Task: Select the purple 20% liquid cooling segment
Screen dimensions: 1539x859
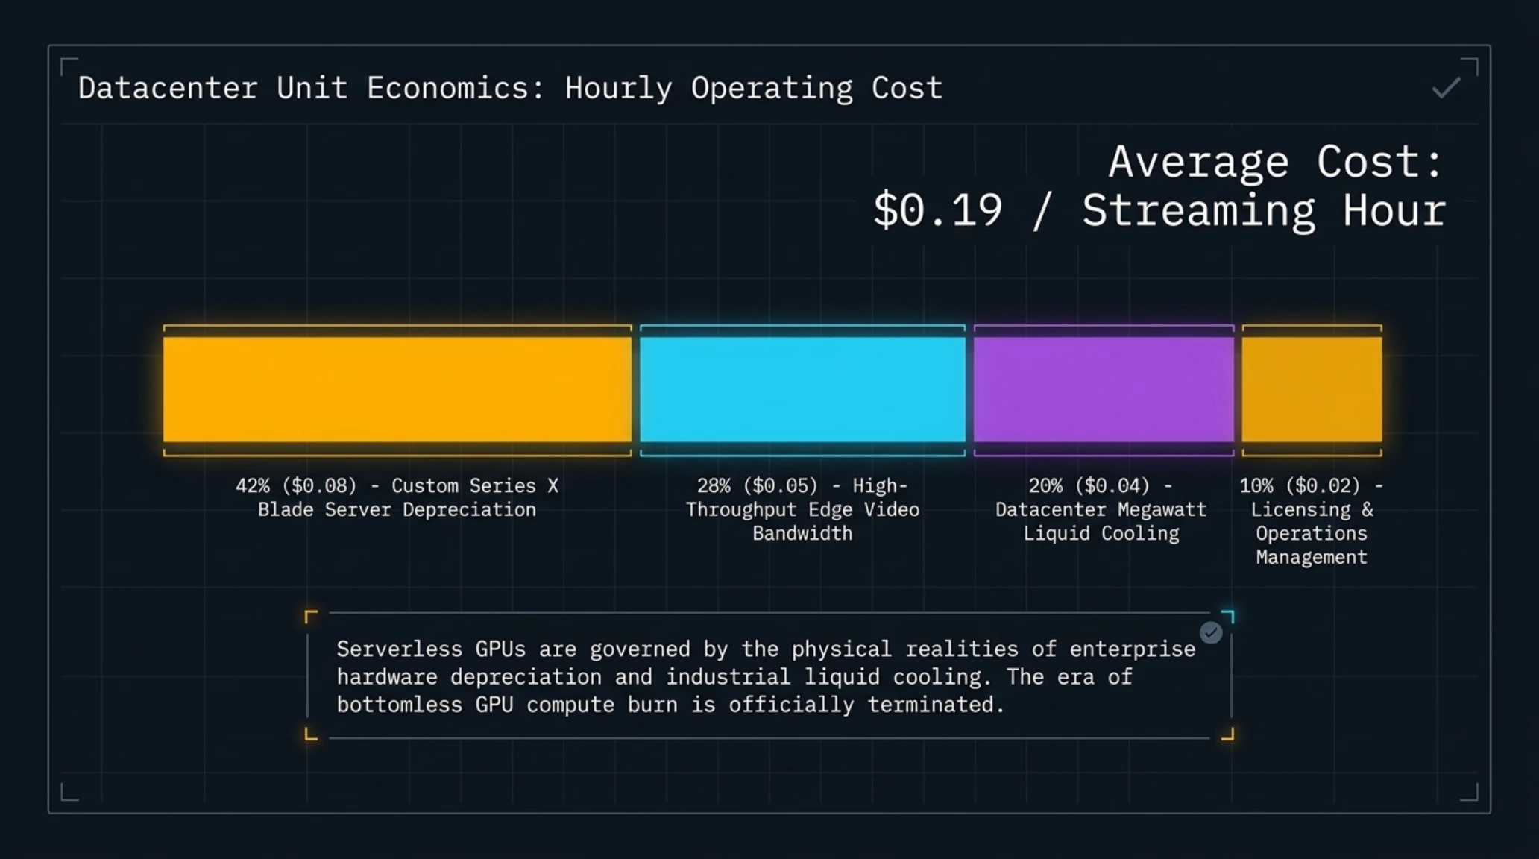Action: (x=1104, y=390)
